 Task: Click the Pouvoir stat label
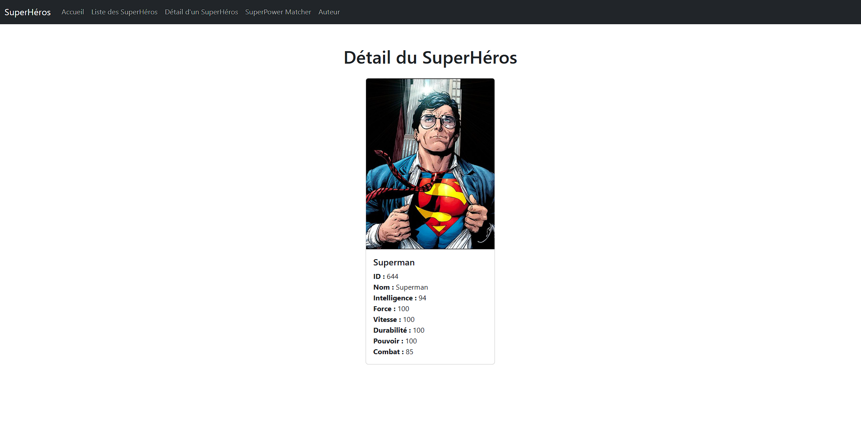click(388, 341)
